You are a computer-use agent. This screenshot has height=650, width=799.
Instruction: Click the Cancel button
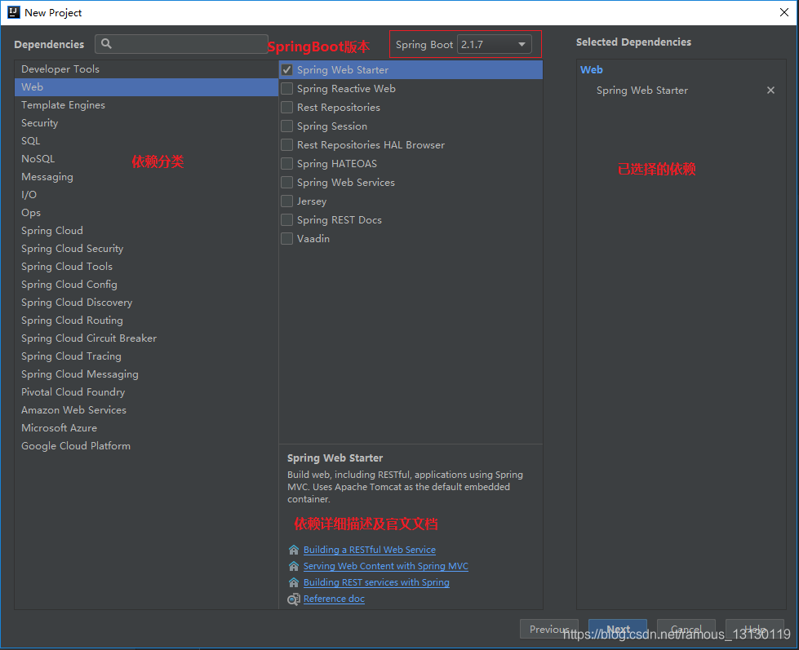[686, 629]
